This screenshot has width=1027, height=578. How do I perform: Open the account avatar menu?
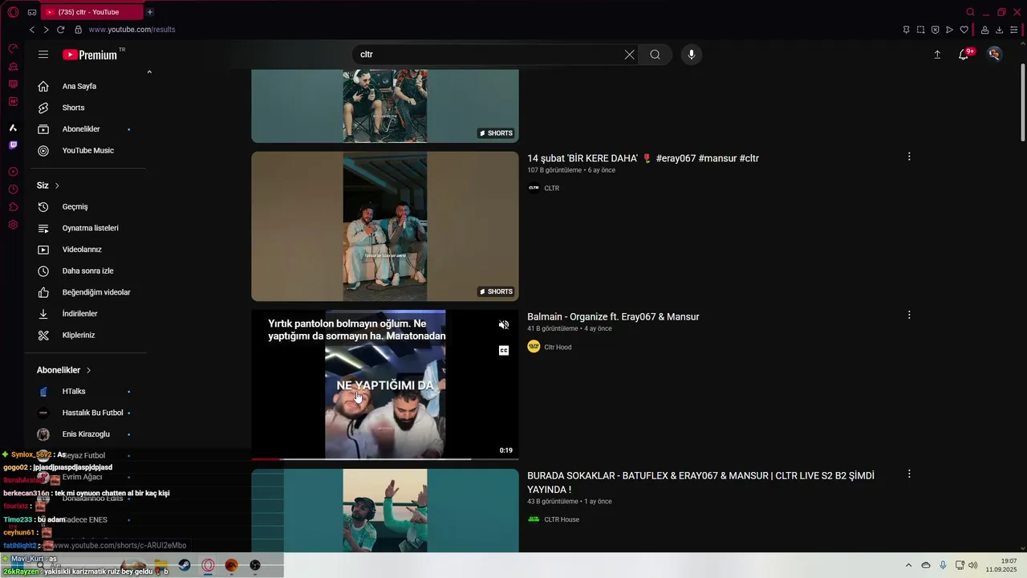click(x=994, y=55)
